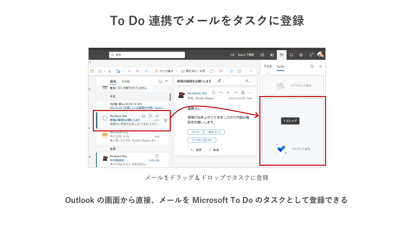Switch to 予定表 tab in My Day pane
The height and width of the screenshot is (233, 414).
[x=268, y=66]
